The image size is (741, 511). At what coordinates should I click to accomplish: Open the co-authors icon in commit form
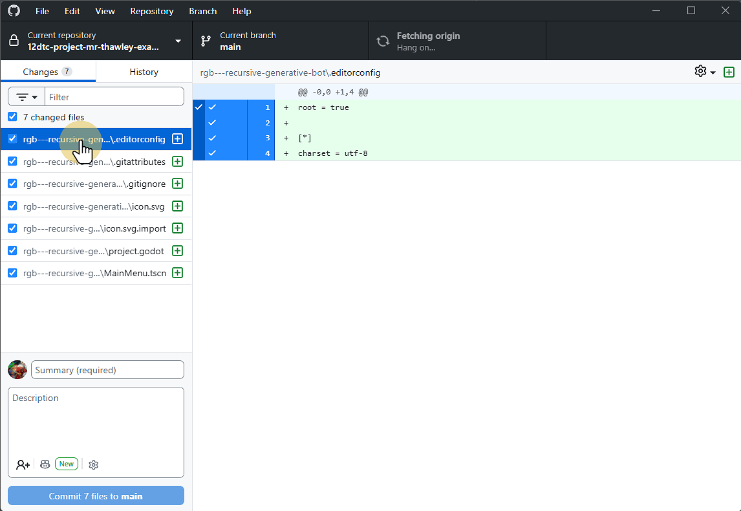click(23, 464)
